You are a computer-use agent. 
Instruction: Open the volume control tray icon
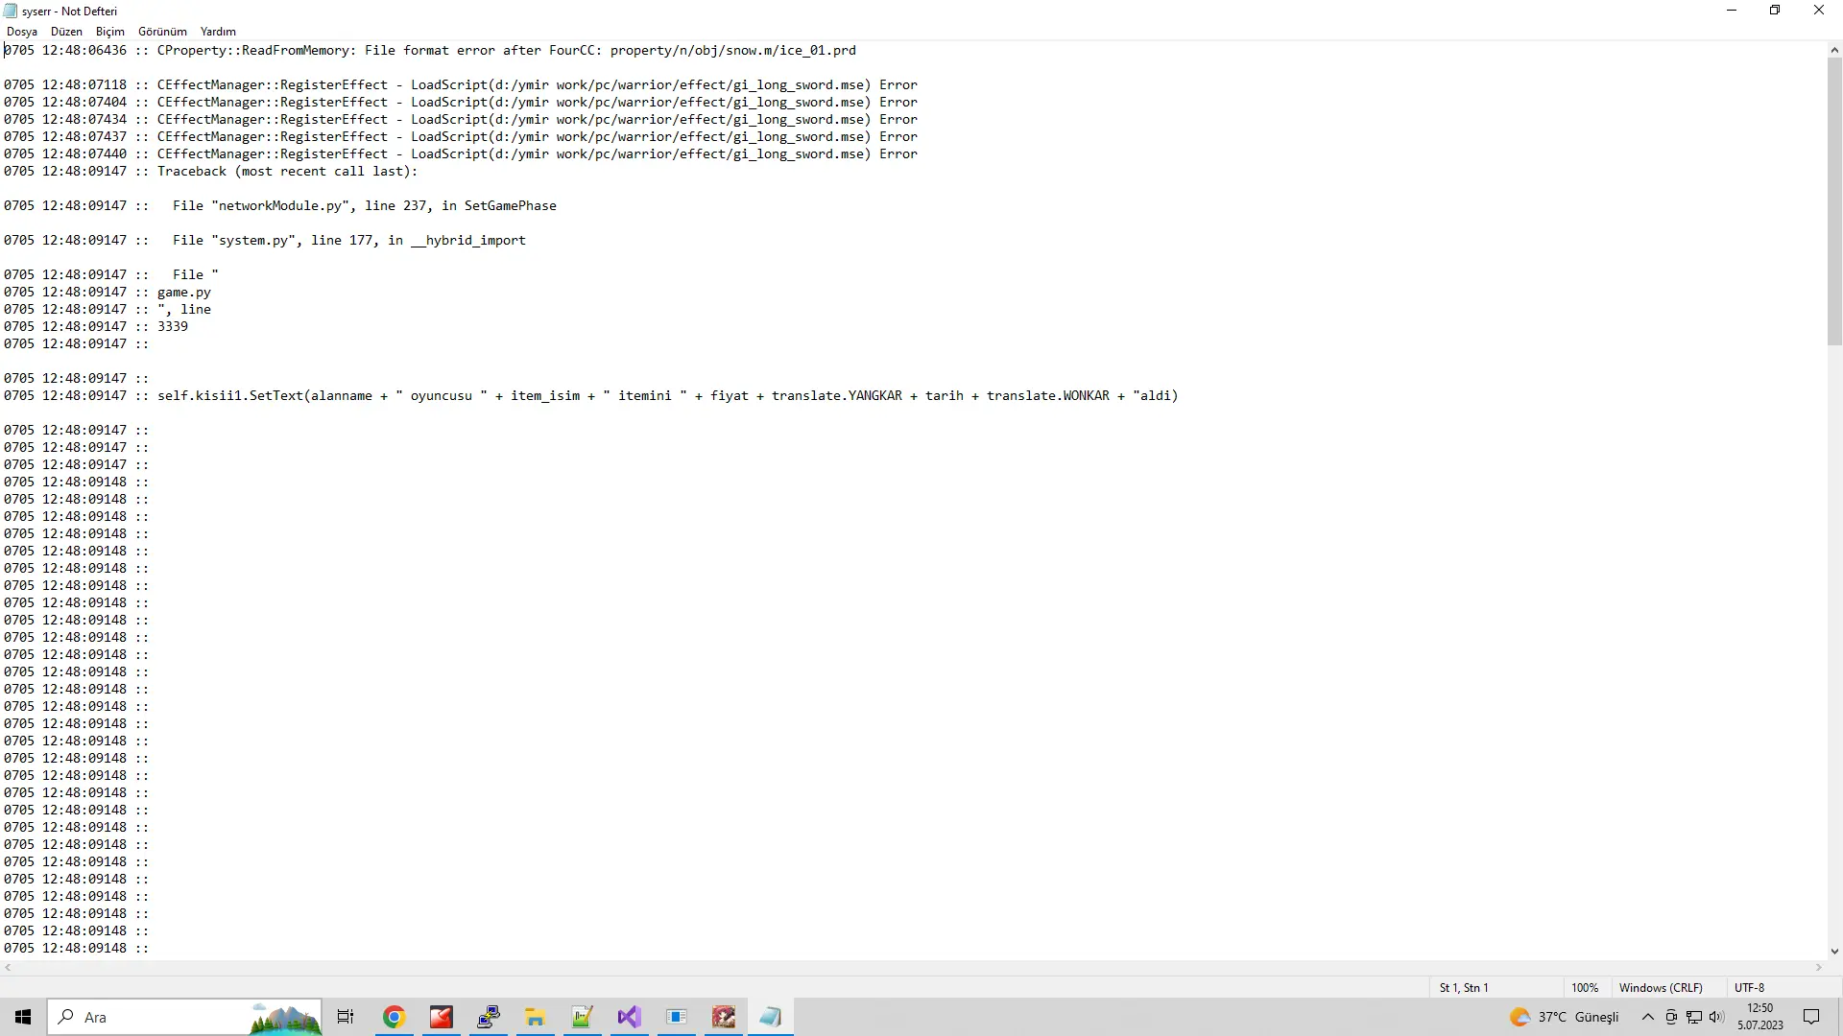point(1716,1017)
